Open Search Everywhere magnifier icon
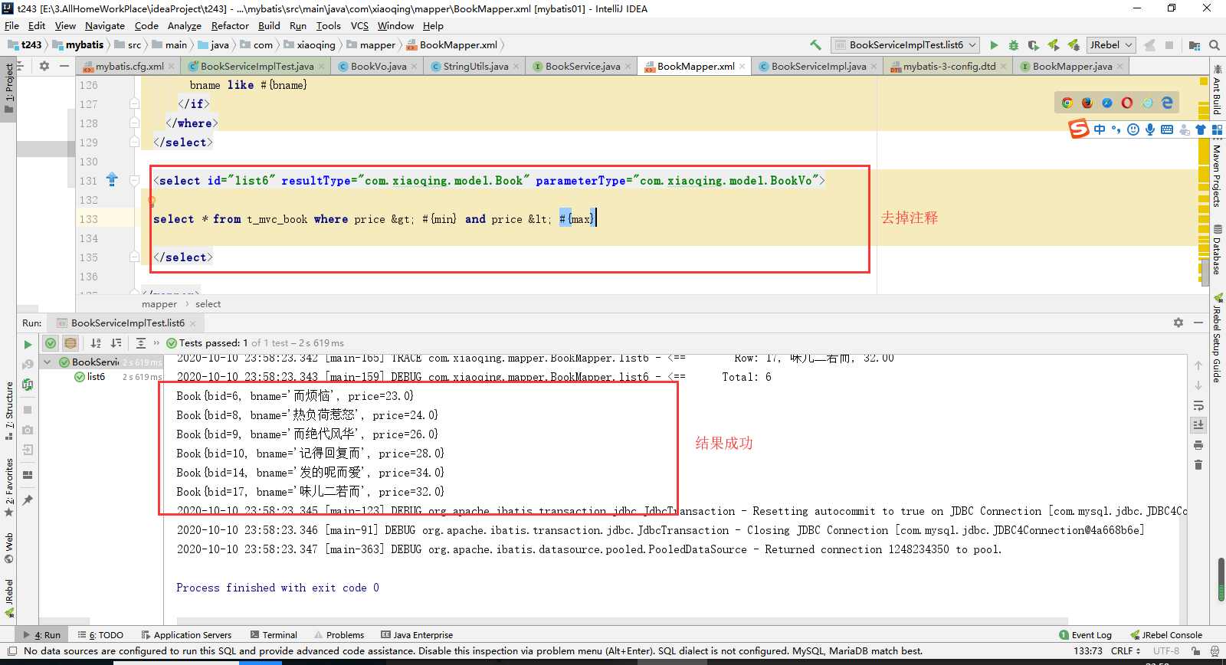The height and width of the screenshot is (665, 1226). pos(1215,45)
